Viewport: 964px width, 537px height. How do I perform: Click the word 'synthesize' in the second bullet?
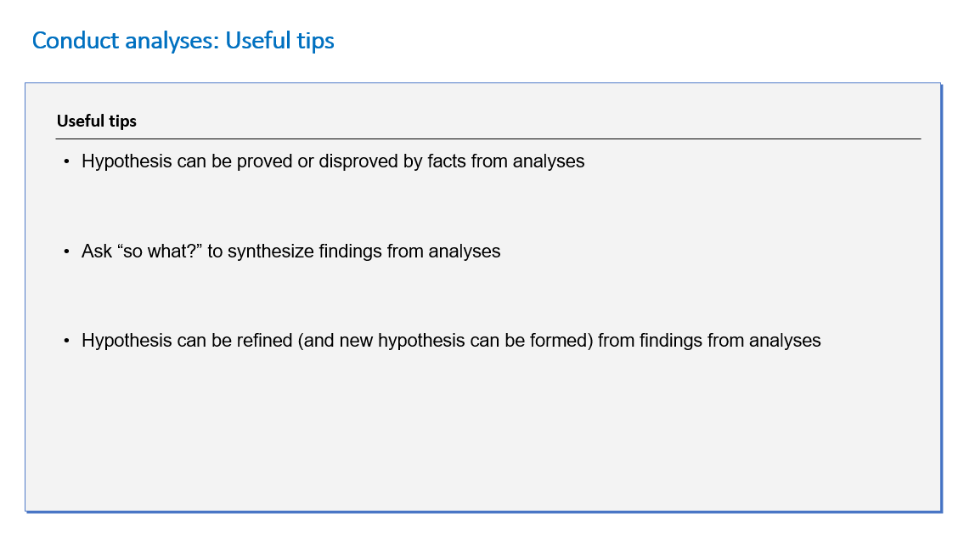click(x=268, y=251)
